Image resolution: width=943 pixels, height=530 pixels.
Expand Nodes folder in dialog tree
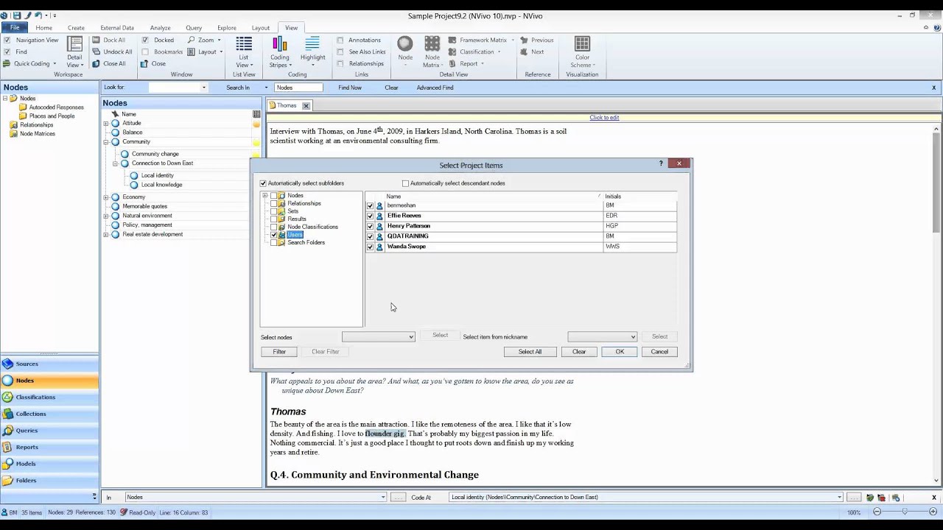(x=265, y=196)
